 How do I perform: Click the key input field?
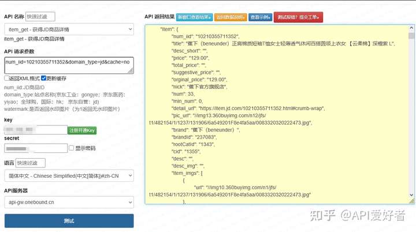point(36,130)
